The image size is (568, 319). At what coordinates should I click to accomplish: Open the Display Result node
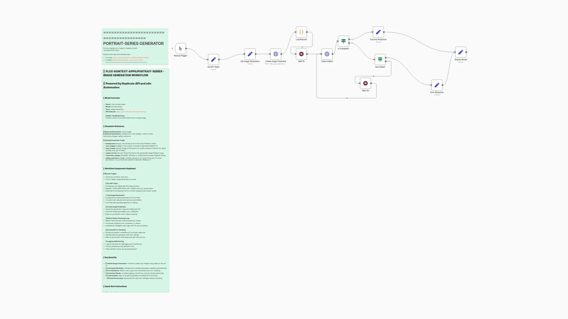point(461,52)
